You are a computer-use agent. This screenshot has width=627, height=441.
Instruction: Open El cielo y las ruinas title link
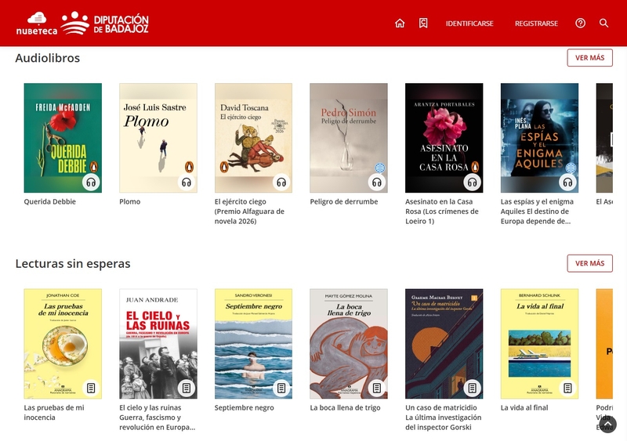pyautogui.click(x=158, y=417)
